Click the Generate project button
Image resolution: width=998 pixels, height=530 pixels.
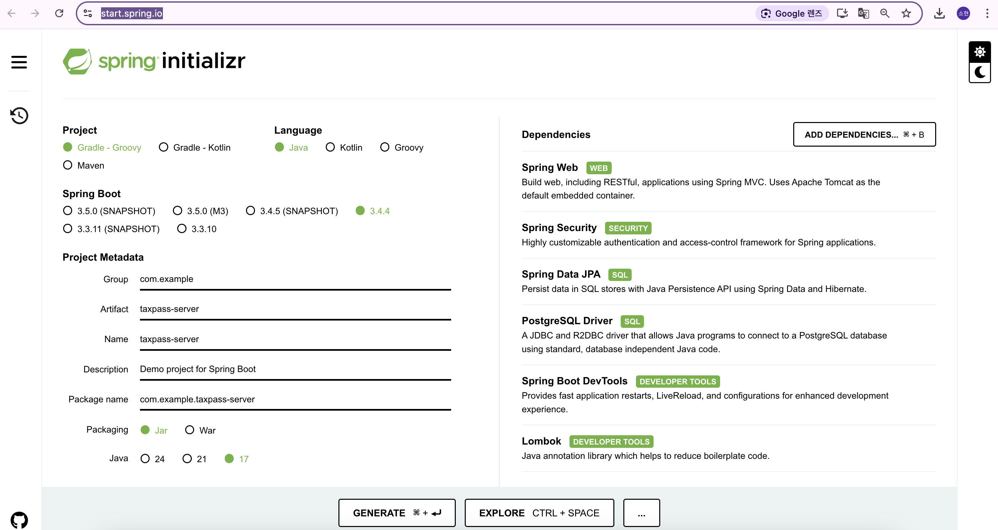pos(397,513)
